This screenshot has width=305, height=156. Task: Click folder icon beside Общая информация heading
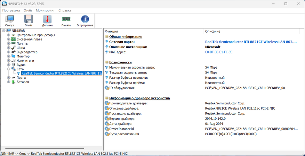pos(107,37)
